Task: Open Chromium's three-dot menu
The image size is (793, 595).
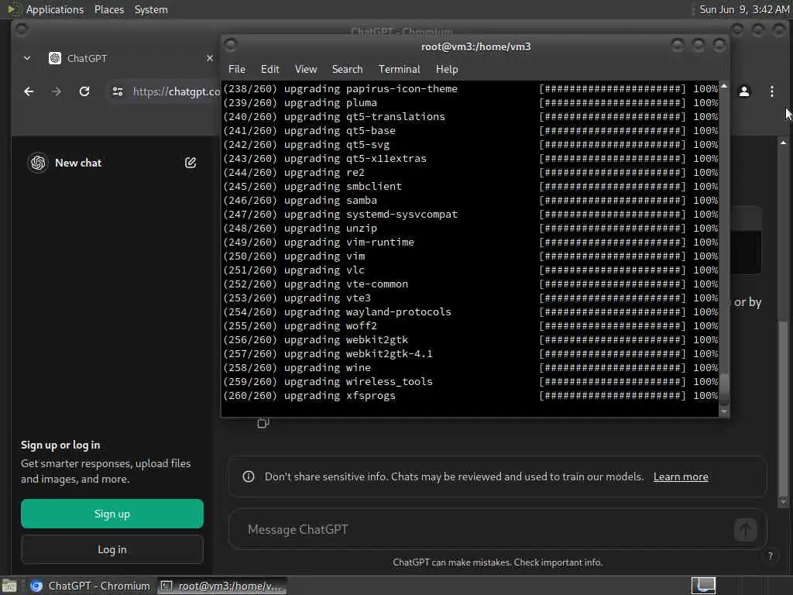Action: [x=772, y=91]
